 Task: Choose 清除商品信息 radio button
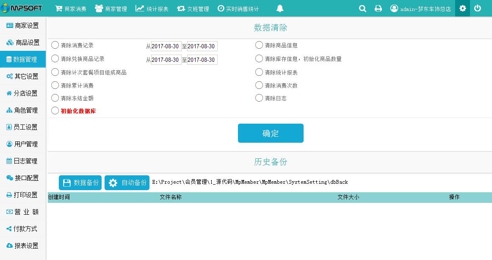[x=259, y=45]
